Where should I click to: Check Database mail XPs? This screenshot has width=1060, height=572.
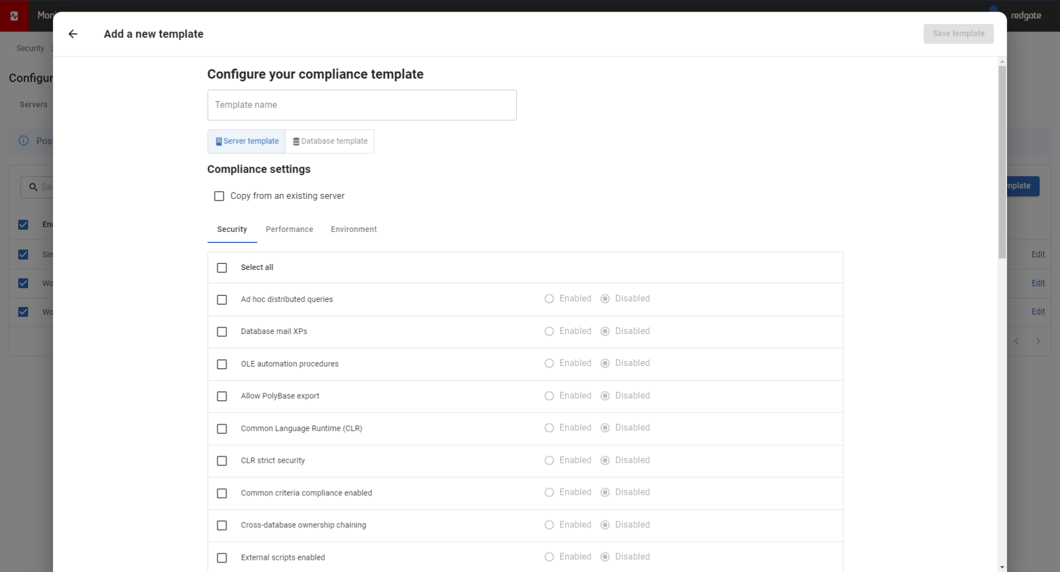[x=222, y=332]
